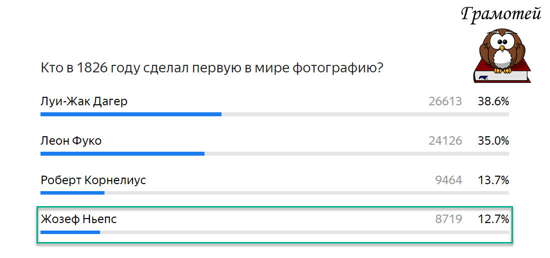Click the 13.7% percentage label

pyautogui.click(x=493, y=180)
